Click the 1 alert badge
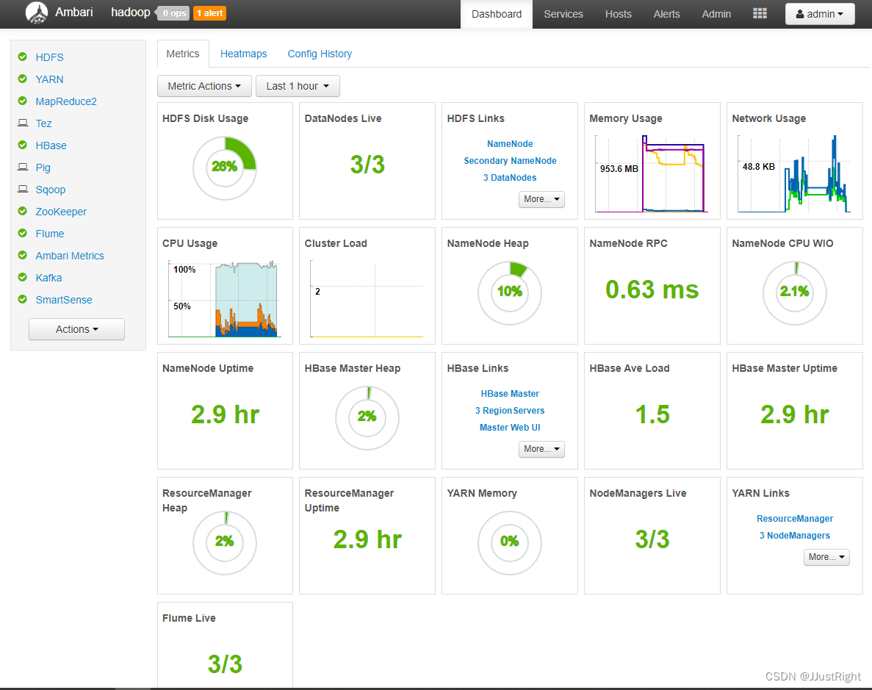This screenshot has height=690, width=872. point(209,13)
